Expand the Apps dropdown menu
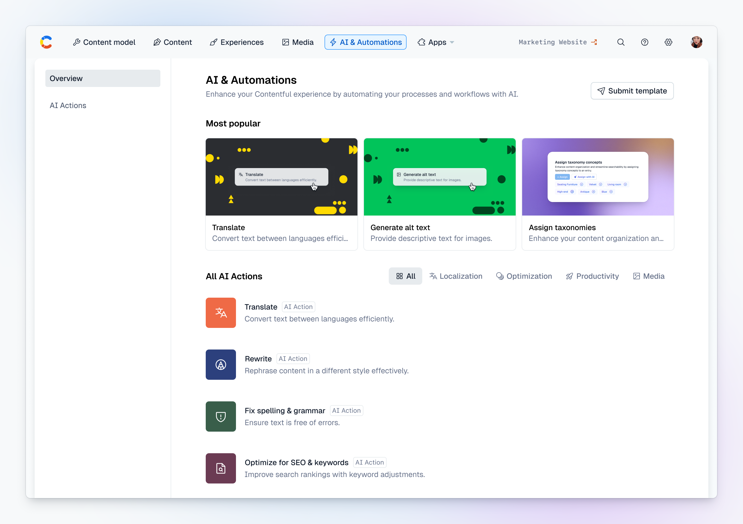Viewport: 743px width, 524px height. point(436,42)
